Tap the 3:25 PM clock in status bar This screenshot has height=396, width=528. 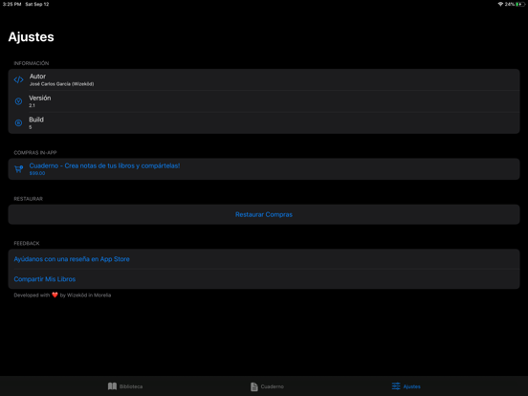[12, 4]
